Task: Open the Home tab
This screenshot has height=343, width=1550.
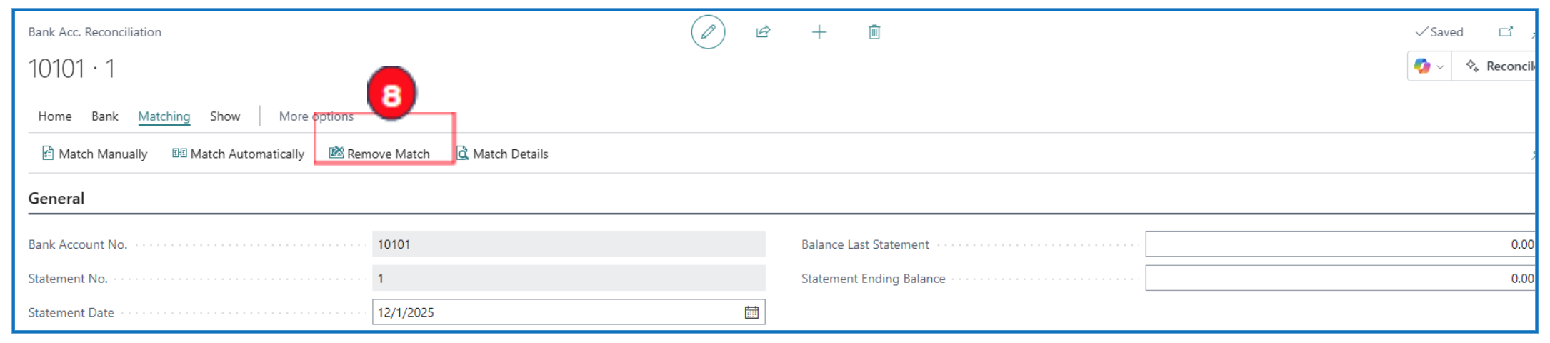Action: coord(55,116)
